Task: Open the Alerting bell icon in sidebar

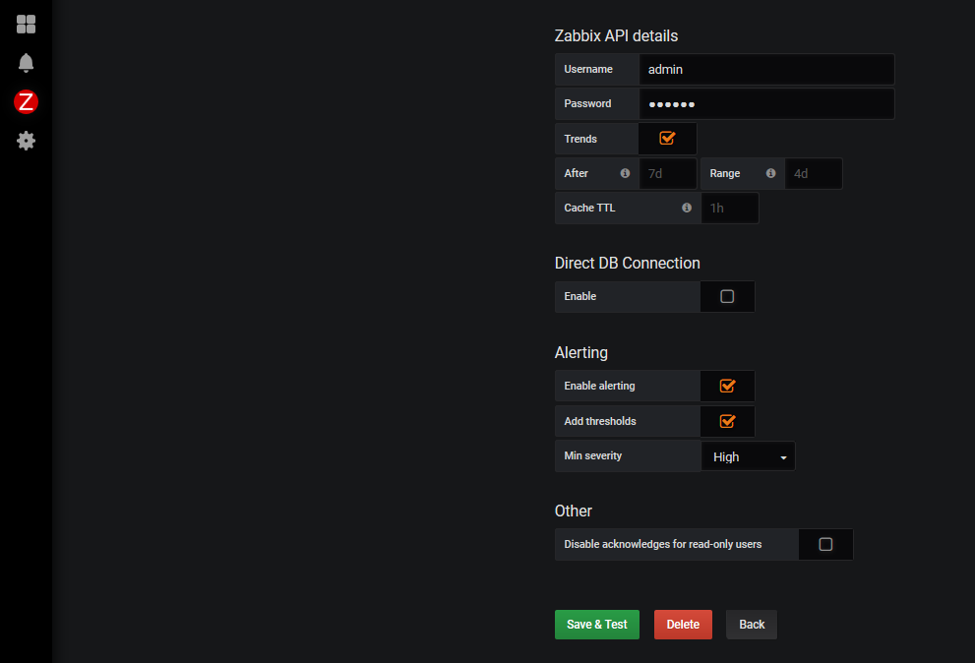Action: pyautogui.click(x=27, y=63)
